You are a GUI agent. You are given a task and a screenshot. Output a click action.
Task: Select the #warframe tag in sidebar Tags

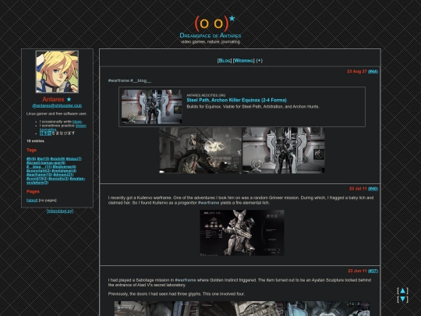[x=39, y=175]
